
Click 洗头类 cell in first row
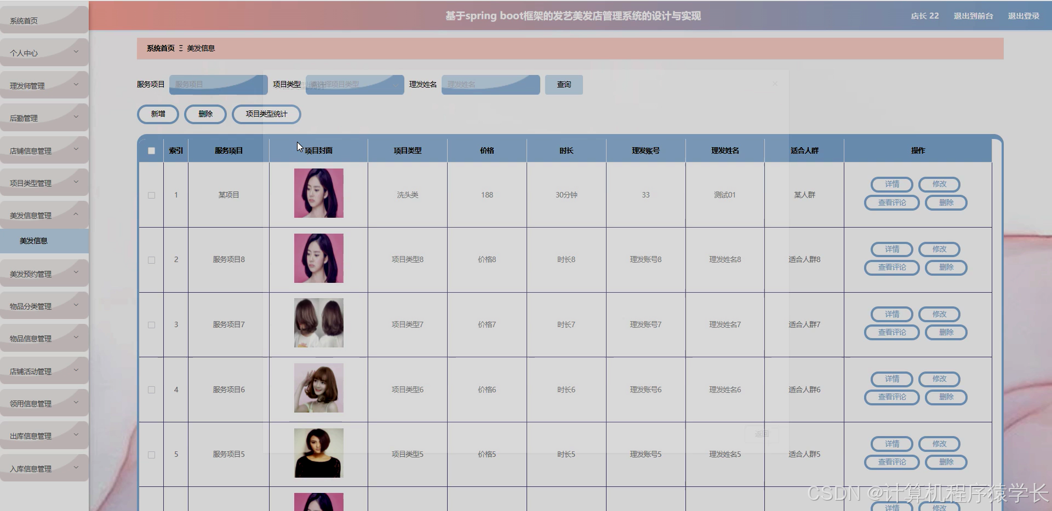[408, 195]
